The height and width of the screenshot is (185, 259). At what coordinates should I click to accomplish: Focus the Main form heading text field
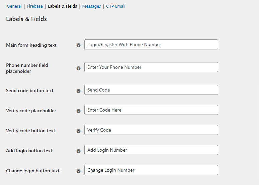click(151, 44)
